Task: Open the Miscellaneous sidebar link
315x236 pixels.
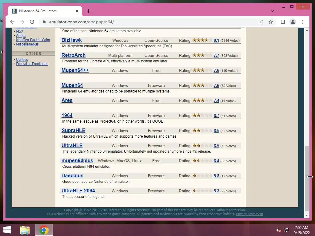Action: (27, 44)
